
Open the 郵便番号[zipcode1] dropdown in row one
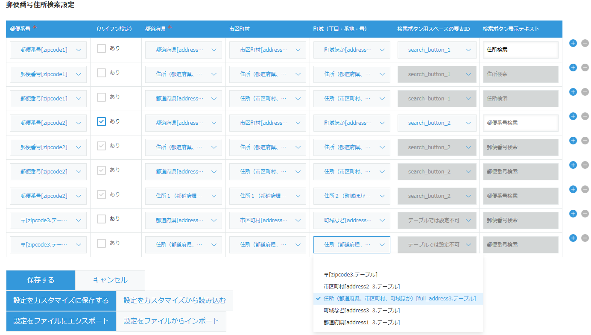pyautogui.click(x=48, y=50)
